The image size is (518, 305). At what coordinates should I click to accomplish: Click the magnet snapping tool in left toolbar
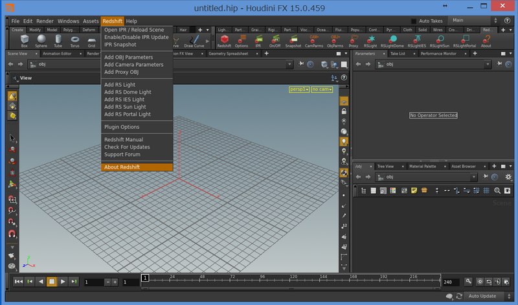(x=12, y=234)
